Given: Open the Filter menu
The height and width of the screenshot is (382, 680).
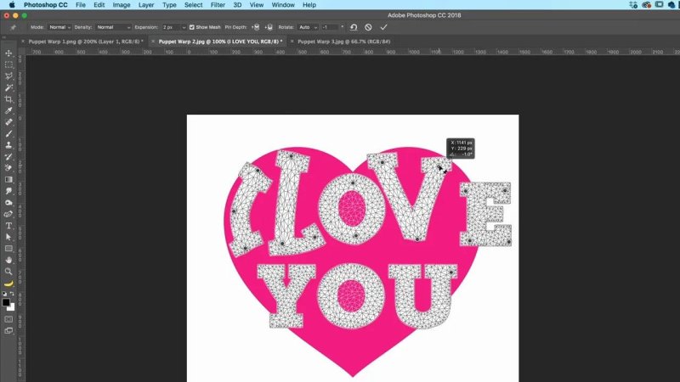Looking at the screenshot, I should pyautogui.click(x=218, y=5).
